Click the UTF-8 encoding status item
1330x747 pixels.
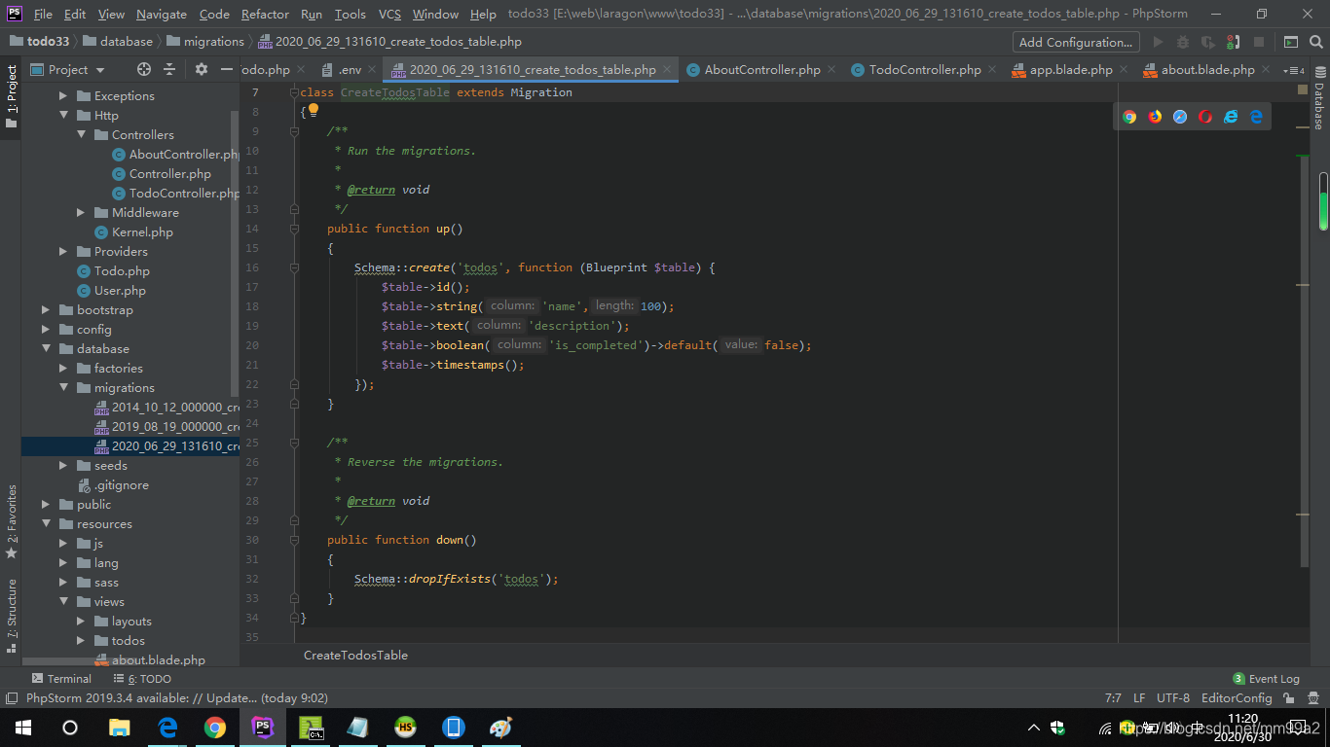[x=1173, y=698]
